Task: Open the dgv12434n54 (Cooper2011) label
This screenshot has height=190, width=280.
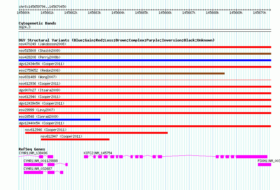Action: tap(42, 64)
